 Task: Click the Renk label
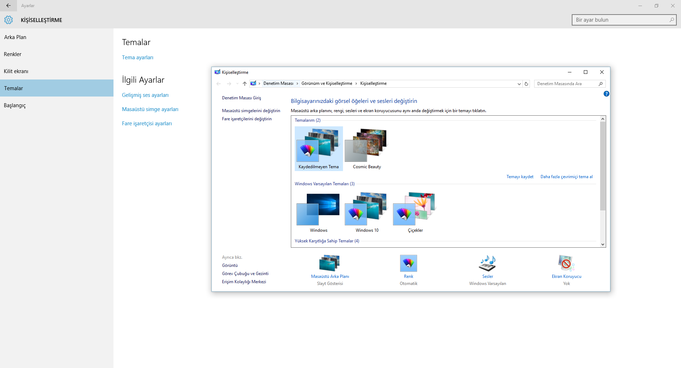(x=409, y=276)
